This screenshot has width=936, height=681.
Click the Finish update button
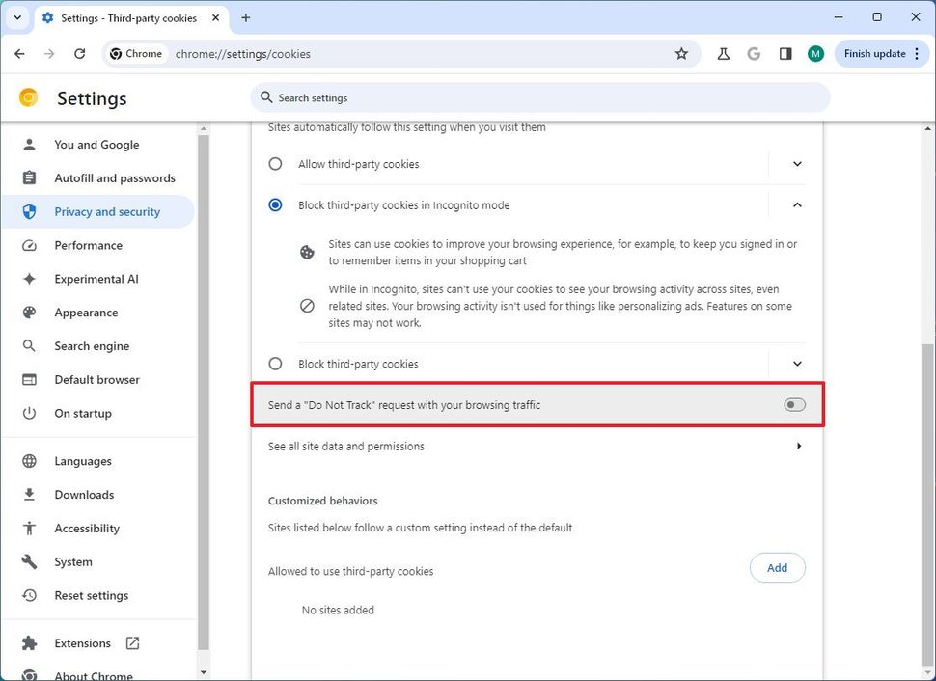[x=873, y=54]
